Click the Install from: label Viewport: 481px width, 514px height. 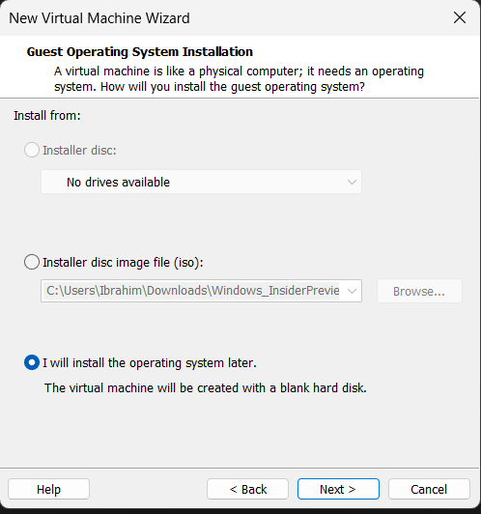pyautogui.click(x=47, y=115)
